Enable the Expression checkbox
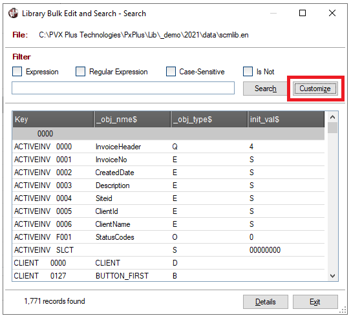351x318 pixels. click(17, 72)
